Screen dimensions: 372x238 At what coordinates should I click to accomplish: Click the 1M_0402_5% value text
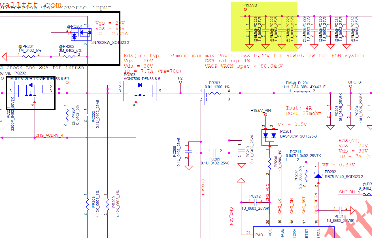[30, 50]
